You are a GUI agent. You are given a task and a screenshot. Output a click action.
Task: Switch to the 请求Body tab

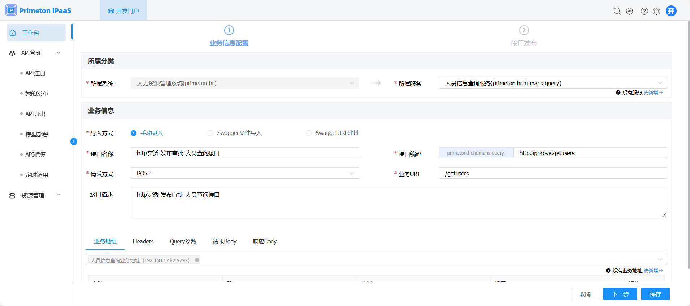[224, 241]
